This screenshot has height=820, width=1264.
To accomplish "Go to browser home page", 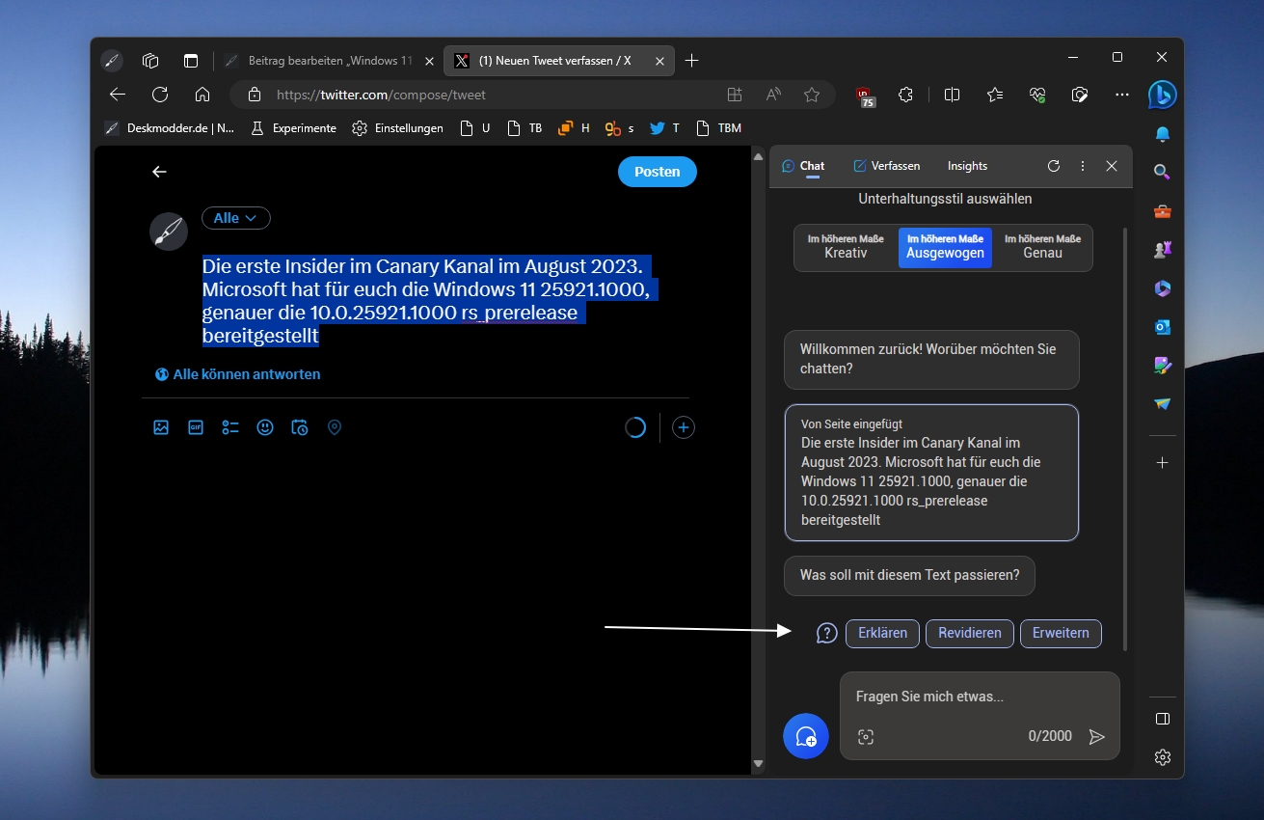I will 202,95.
